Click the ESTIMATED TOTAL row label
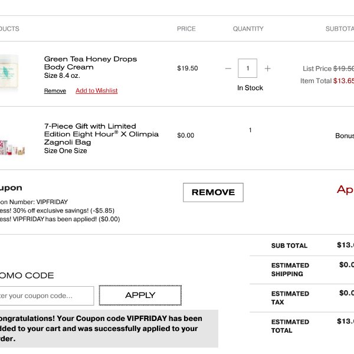The height and width of the screenshot is (354, 354). (x=290, y=326)
